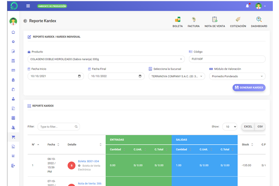The width and height of the screenshot is (279, 186).
Task: Open the Factura shortcut icon
Action: tap(193, 20)
